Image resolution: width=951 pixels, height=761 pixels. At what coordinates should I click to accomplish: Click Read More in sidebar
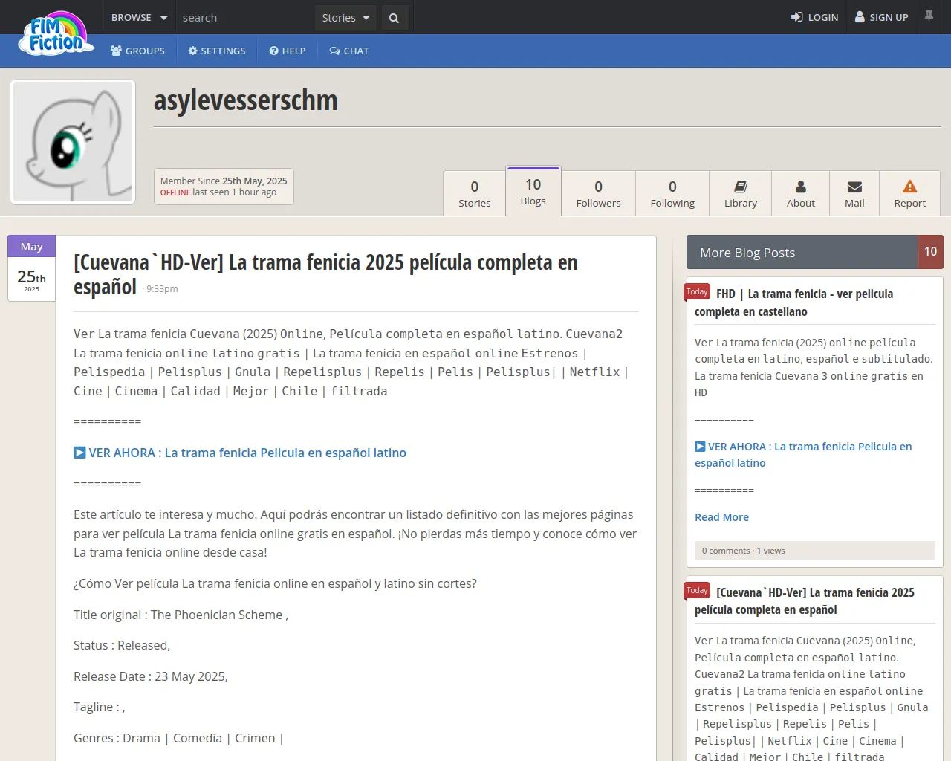pyautogui.click(x=721, y=517)
